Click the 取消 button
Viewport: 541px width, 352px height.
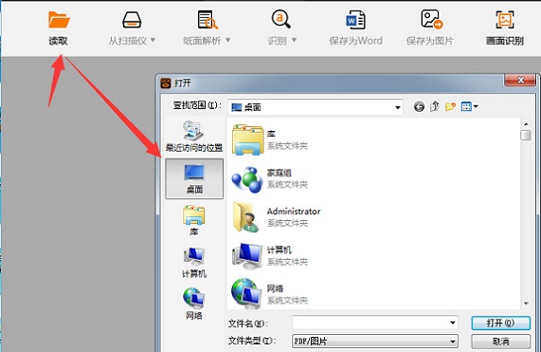(500, 342)
